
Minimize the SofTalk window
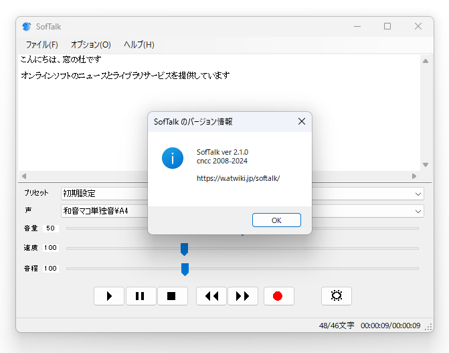[357, 26]
